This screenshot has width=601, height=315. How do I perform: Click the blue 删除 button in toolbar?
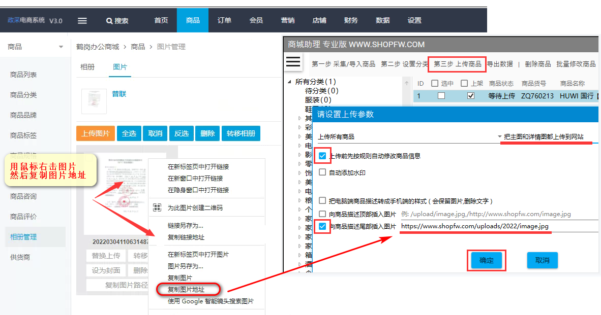[x=207, y=133]
